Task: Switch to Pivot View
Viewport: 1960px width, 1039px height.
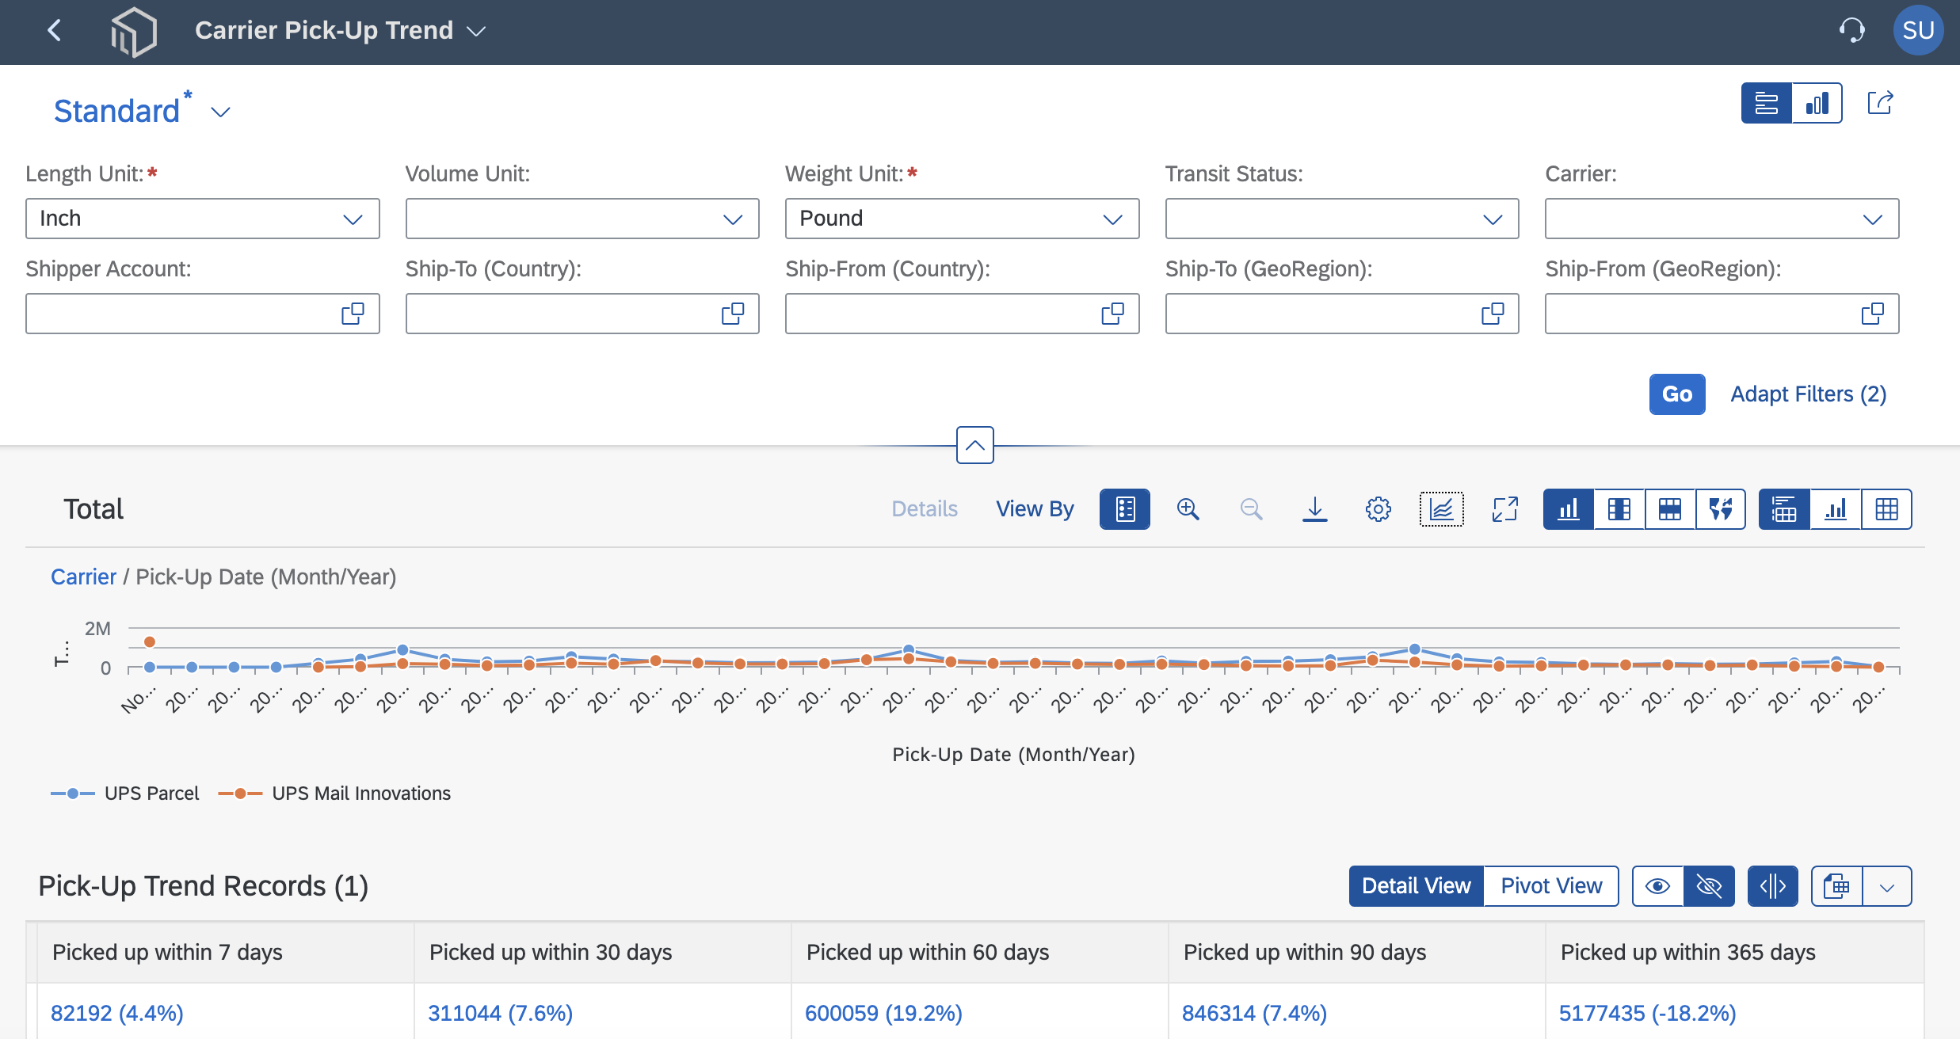Action: pyautogui.click(x=1551, y=886)
